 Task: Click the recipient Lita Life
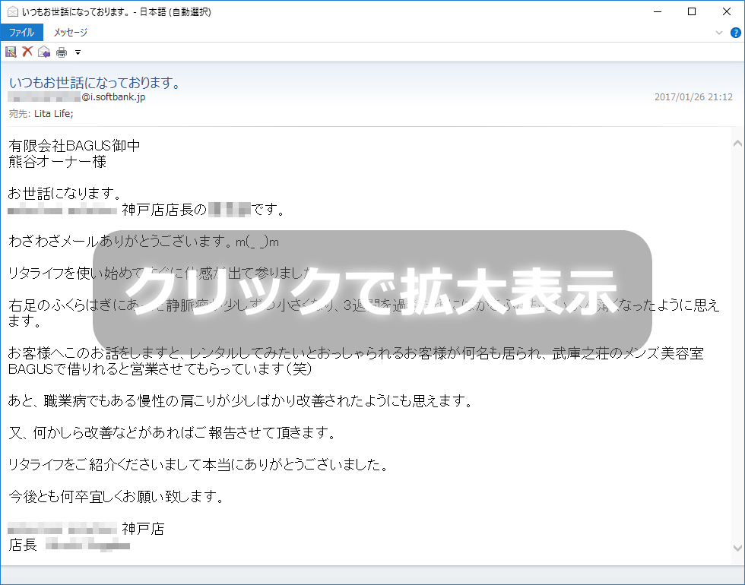[54, 113]
